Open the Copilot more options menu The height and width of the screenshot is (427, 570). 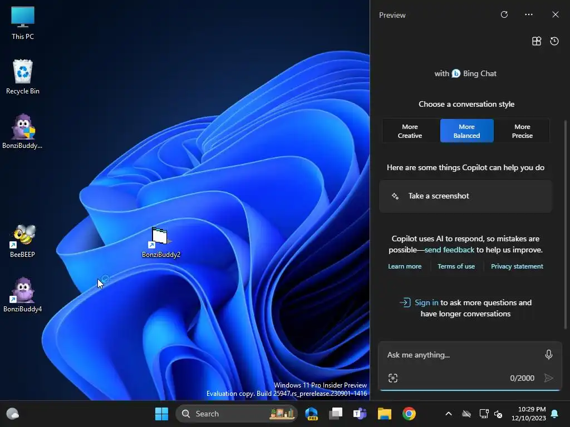[529, 14]
